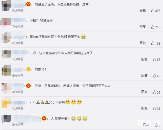163x130 pixels.
Task: Open avatar of the first commenter
Action: click(x=6, y=5)
